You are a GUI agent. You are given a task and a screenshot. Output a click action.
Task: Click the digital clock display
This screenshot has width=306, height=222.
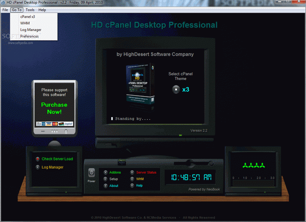(191, 177)
